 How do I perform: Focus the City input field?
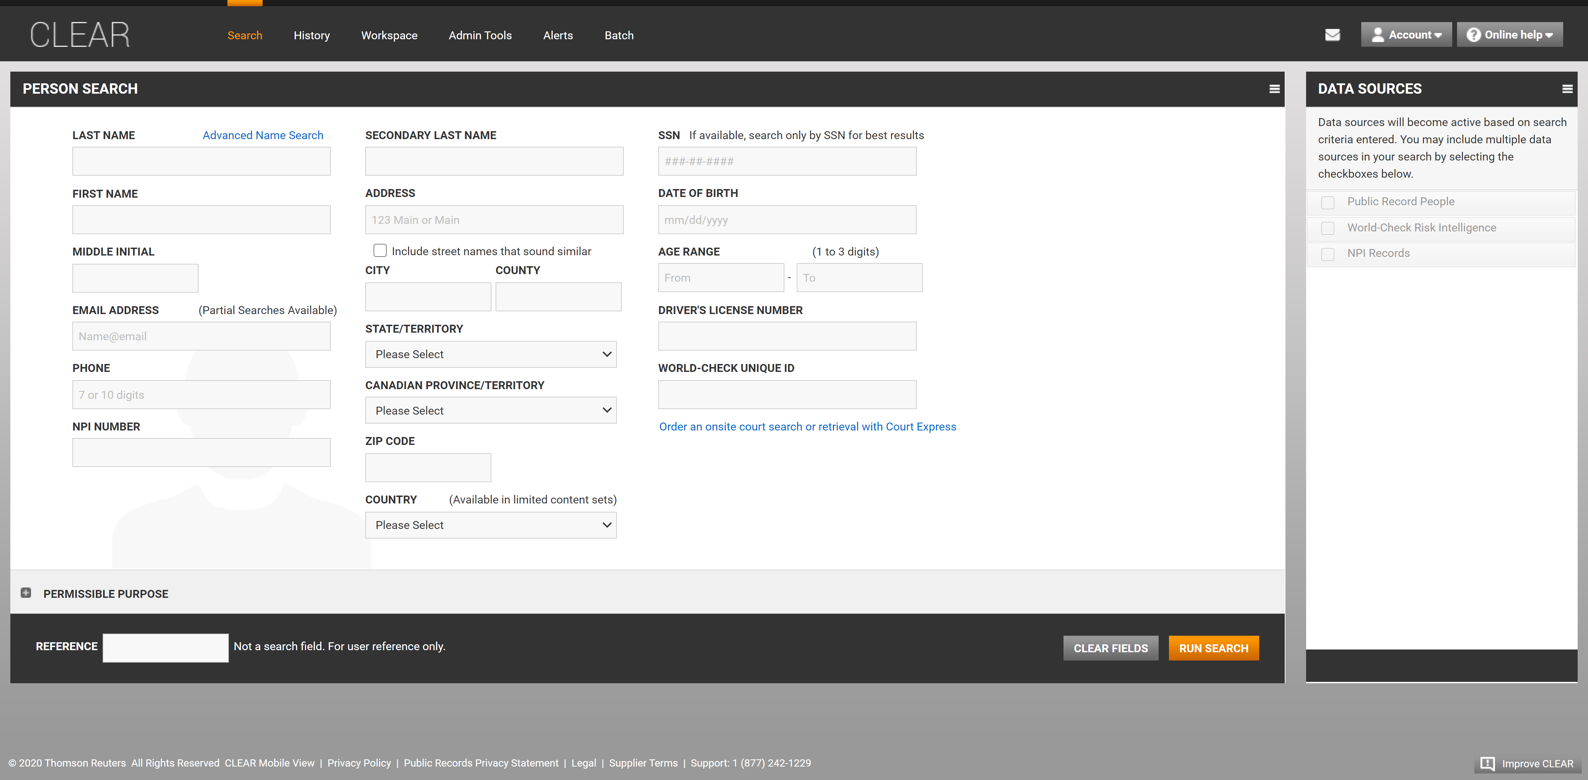coord(428,297)
